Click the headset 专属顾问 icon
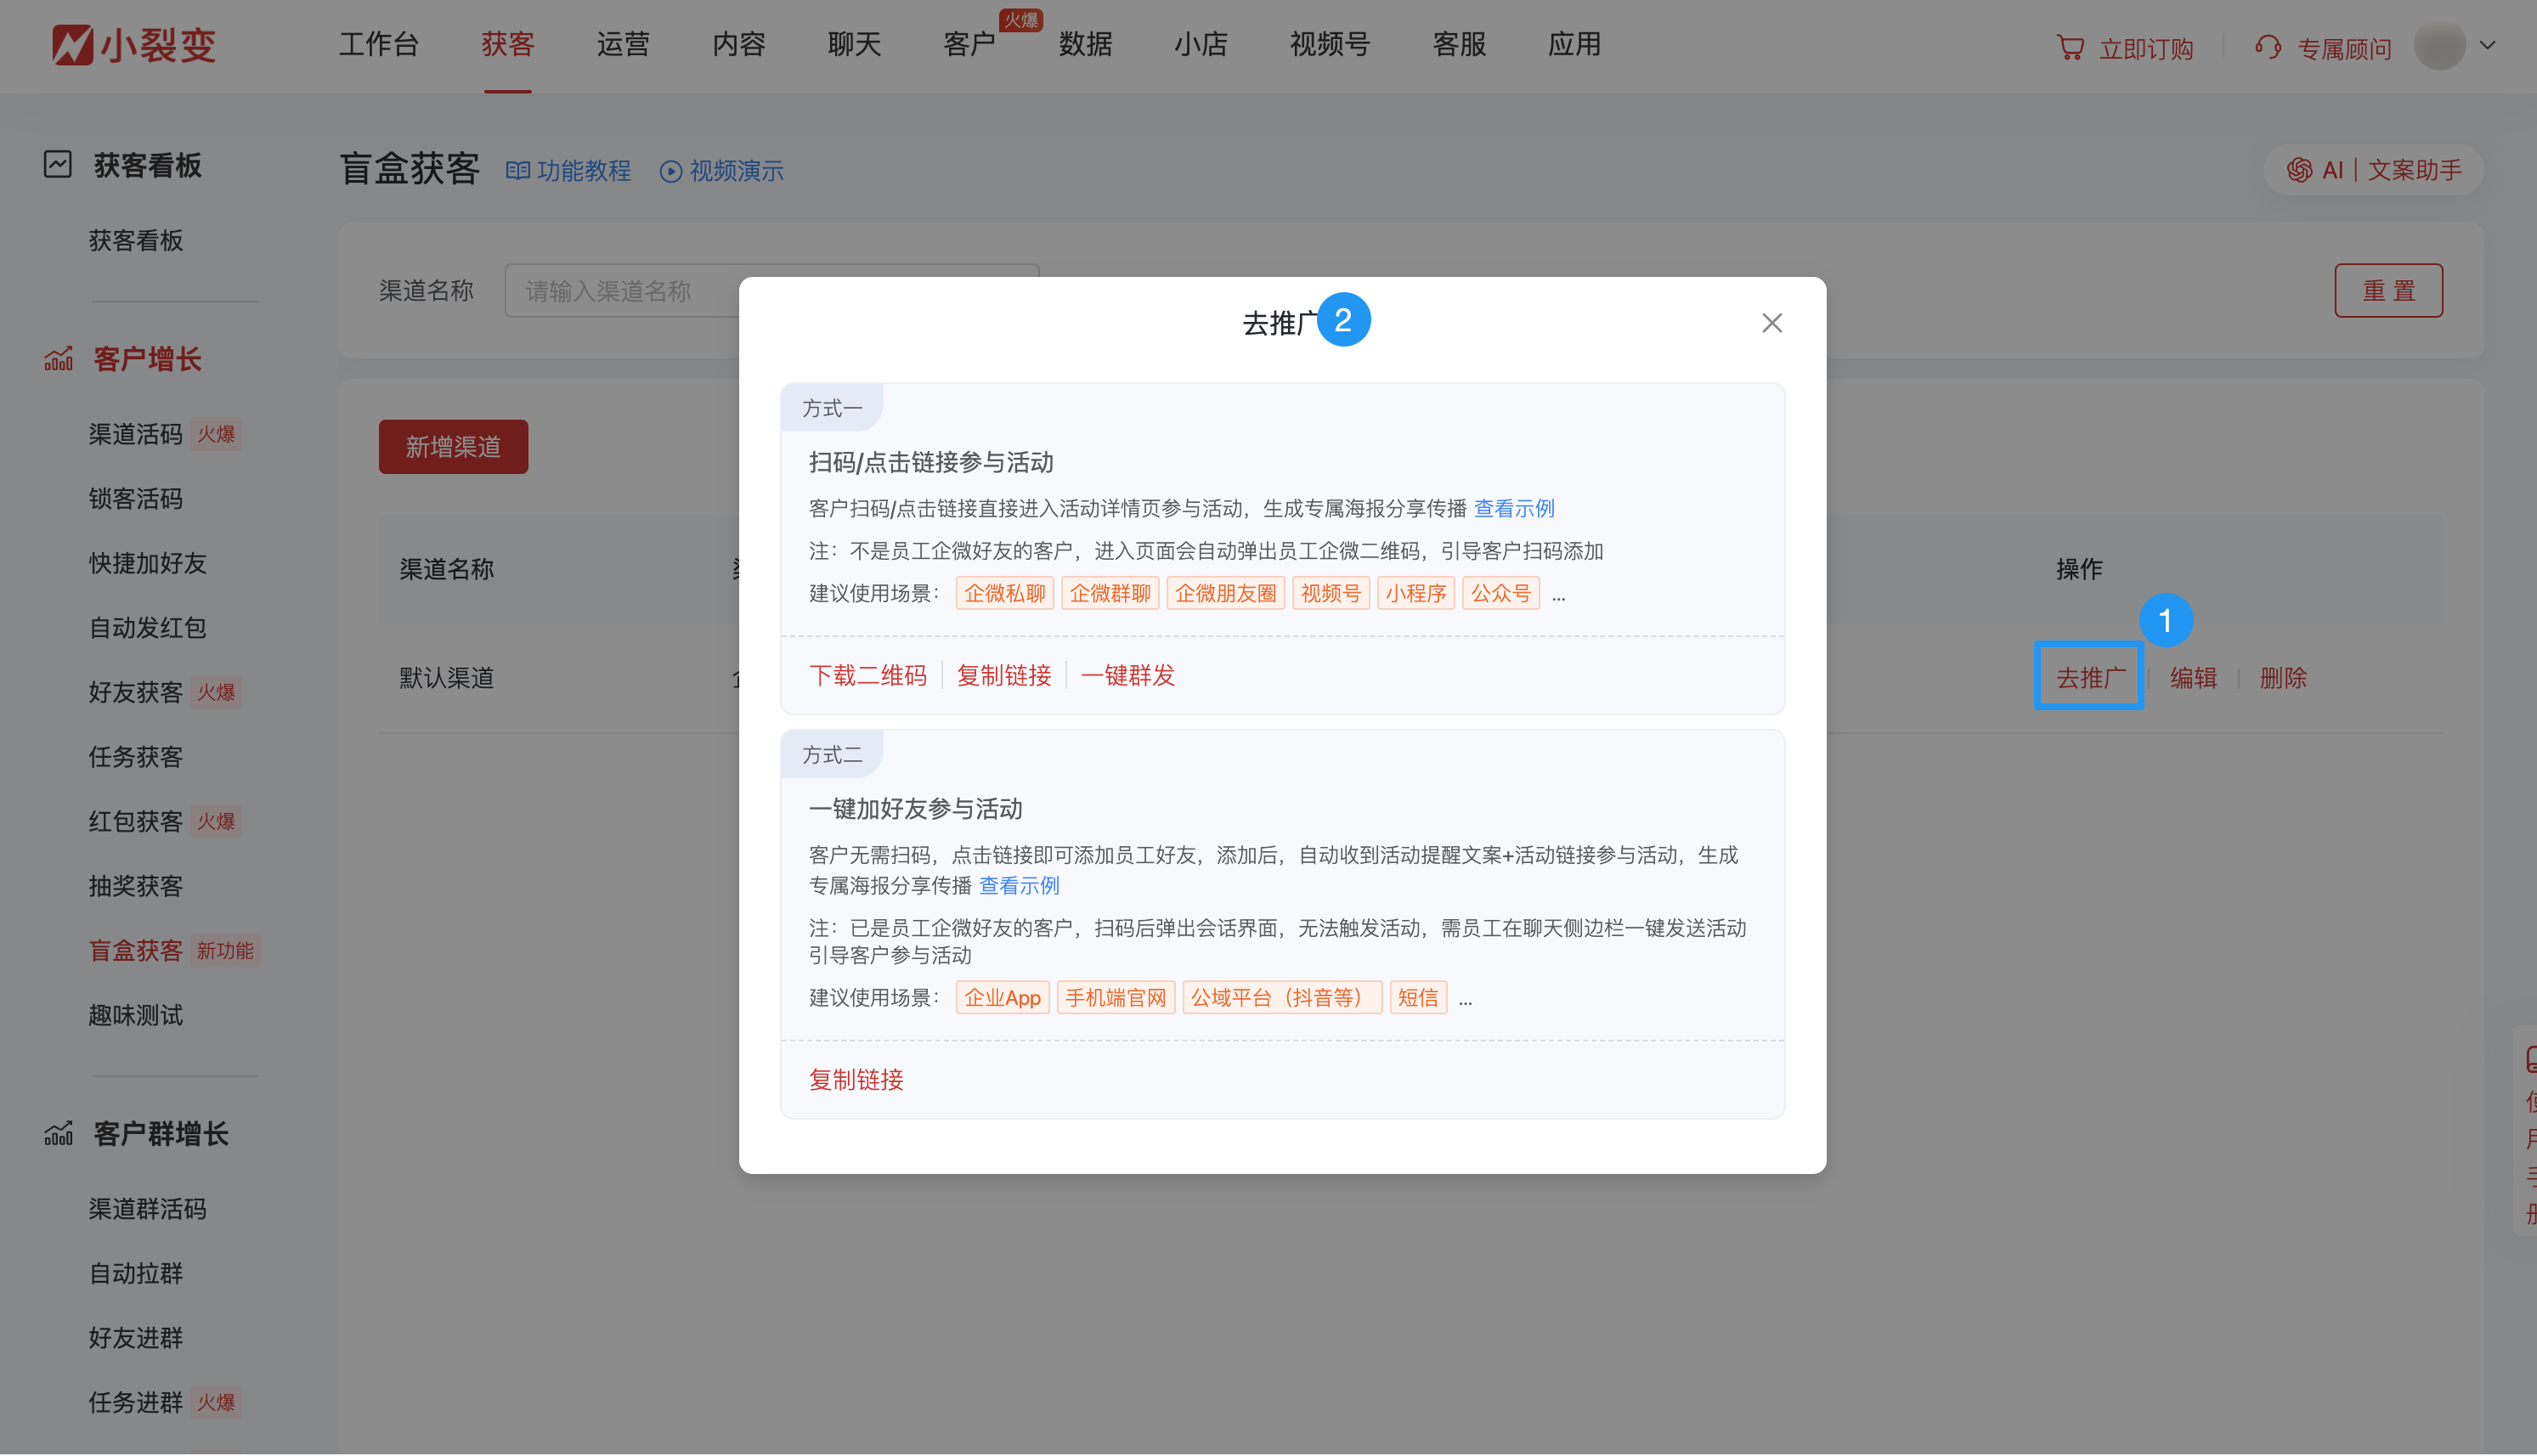The height and width of the screenshot is (1456, 2537). (x=2266, y=47)
